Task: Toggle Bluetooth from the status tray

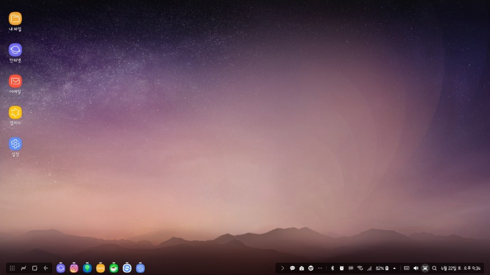Action: click(x=332, y=268)
